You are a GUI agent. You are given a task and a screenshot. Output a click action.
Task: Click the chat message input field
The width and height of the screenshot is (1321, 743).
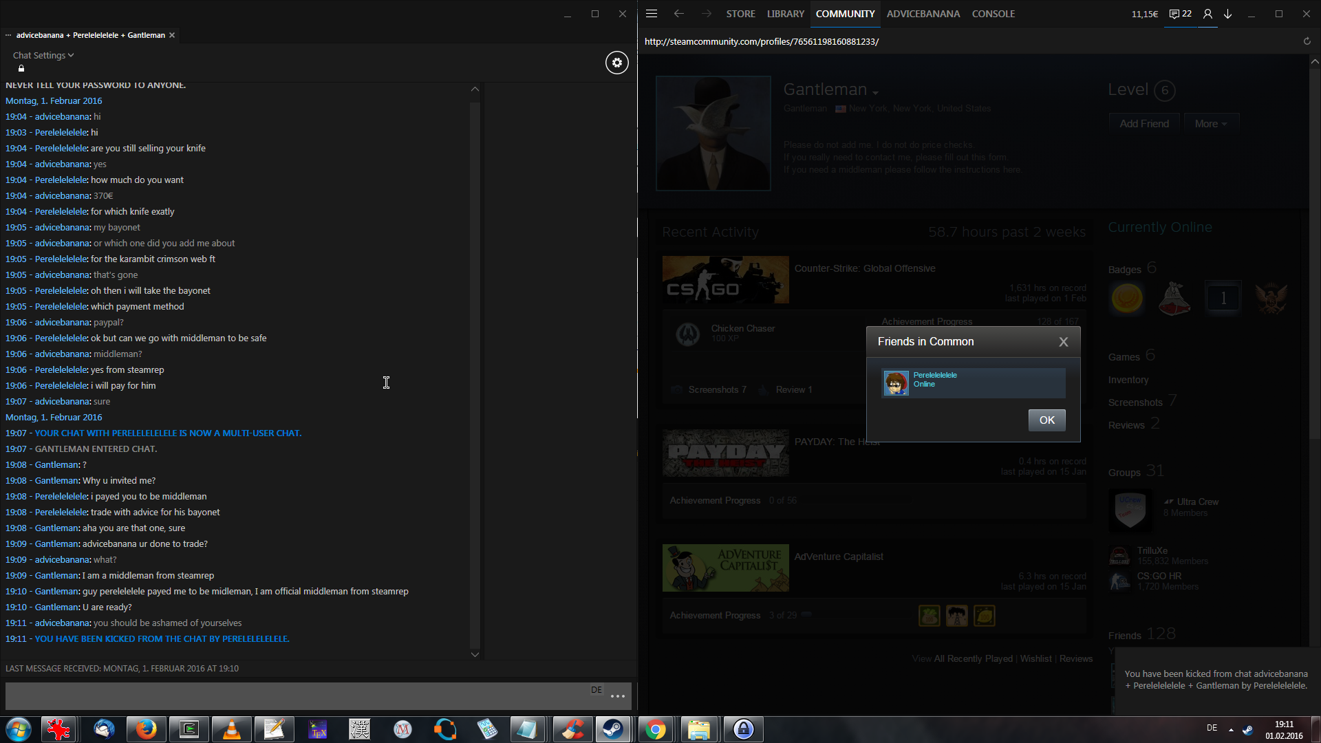(x=296, y=696)
